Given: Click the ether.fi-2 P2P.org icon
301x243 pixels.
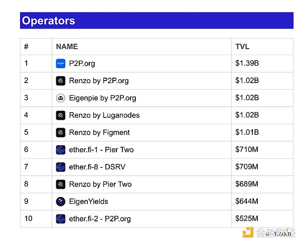Looking at the screenshot, I should [61, 219].
